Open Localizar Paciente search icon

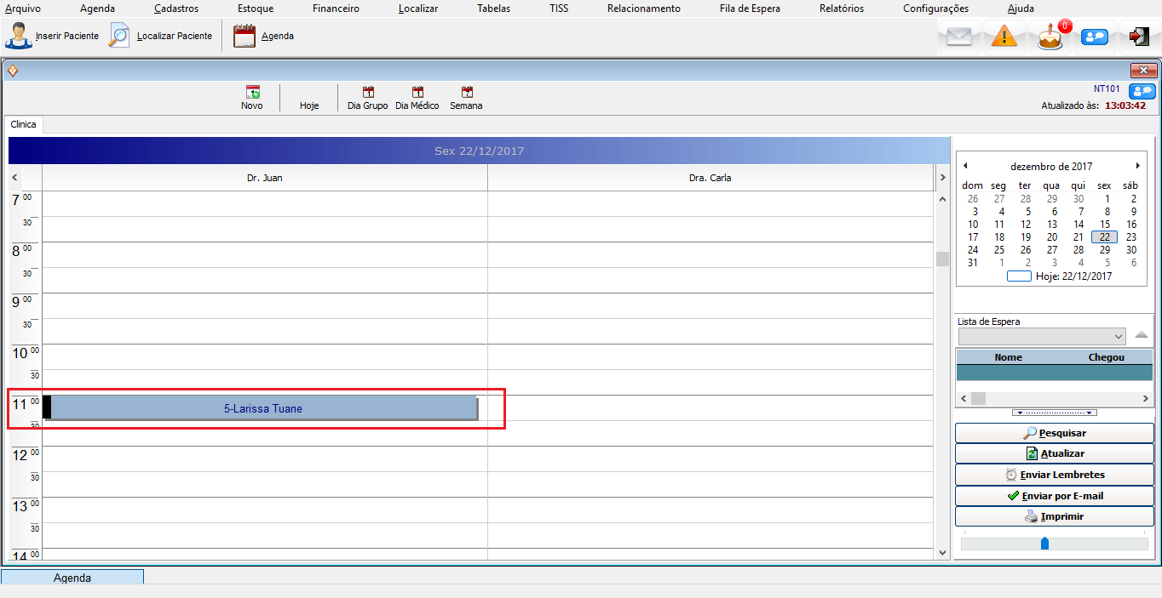click(x=120, y=37)
